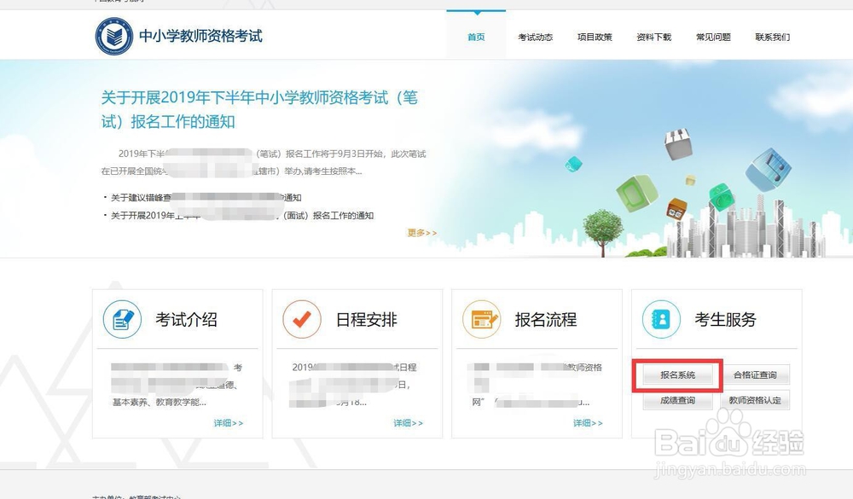Open 成绩查询
Viewport: 853px width, 499px height.
click(x=678, y=399)
